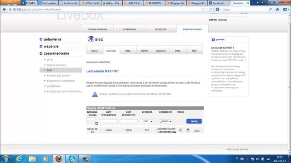This screenshot has width=291, height=163.
Task: Open the Firefox home page icon
Action: point(277,10)
